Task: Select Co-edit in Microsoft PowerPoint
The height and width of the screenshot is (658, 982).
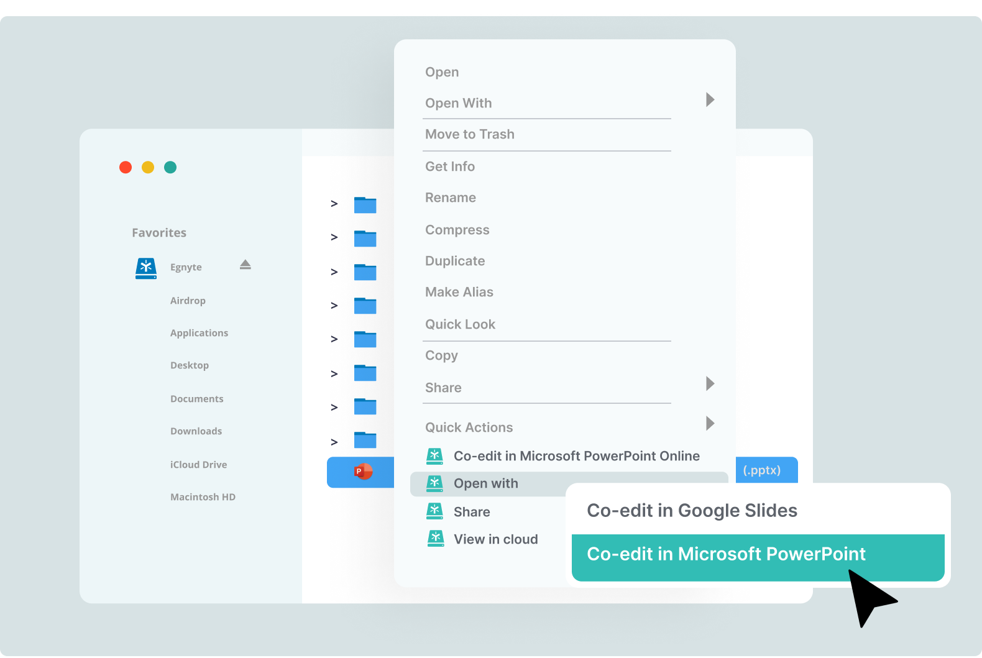Action: point(726,554)
